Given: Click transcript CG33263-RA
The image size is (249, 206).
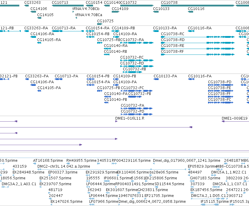Looking at the screenshot, I should [36, 28].
